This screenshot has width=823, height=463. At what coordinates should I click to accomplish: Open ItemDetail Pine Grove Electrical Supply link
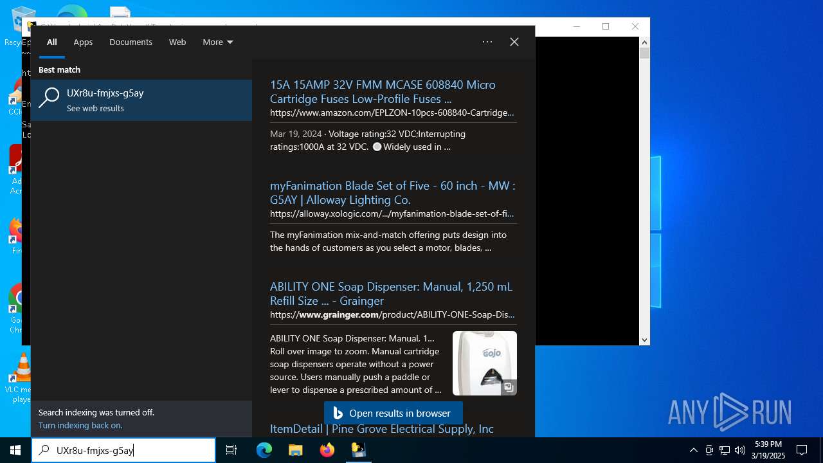coord(382,429)
